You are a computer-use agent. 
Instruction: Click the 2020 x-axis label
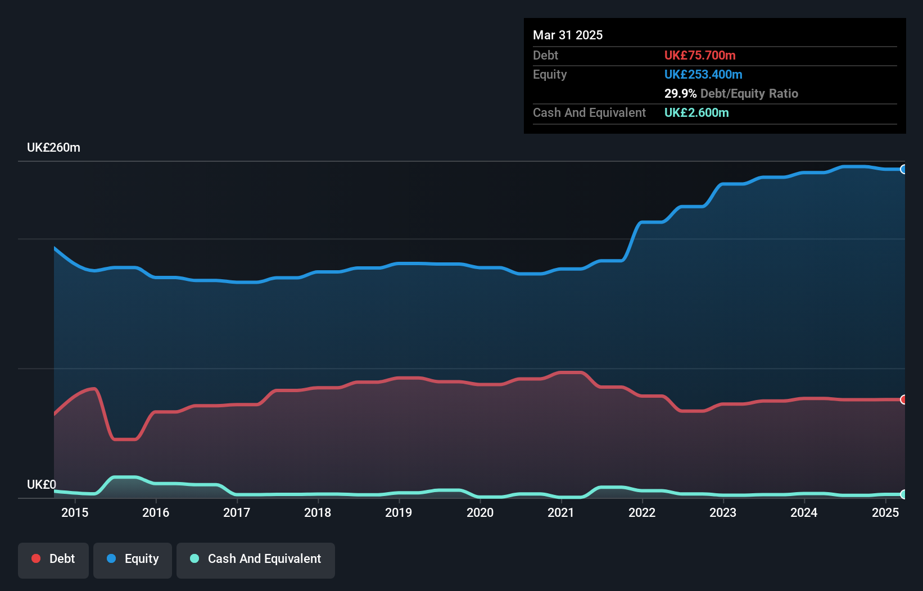(x=480, y=512)
